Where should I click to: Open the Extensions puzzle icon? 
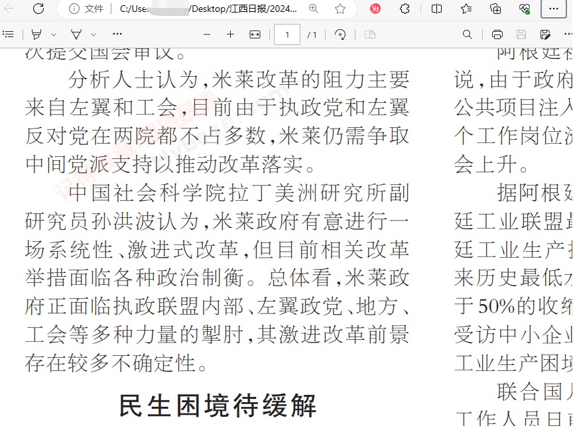point(405,9)
